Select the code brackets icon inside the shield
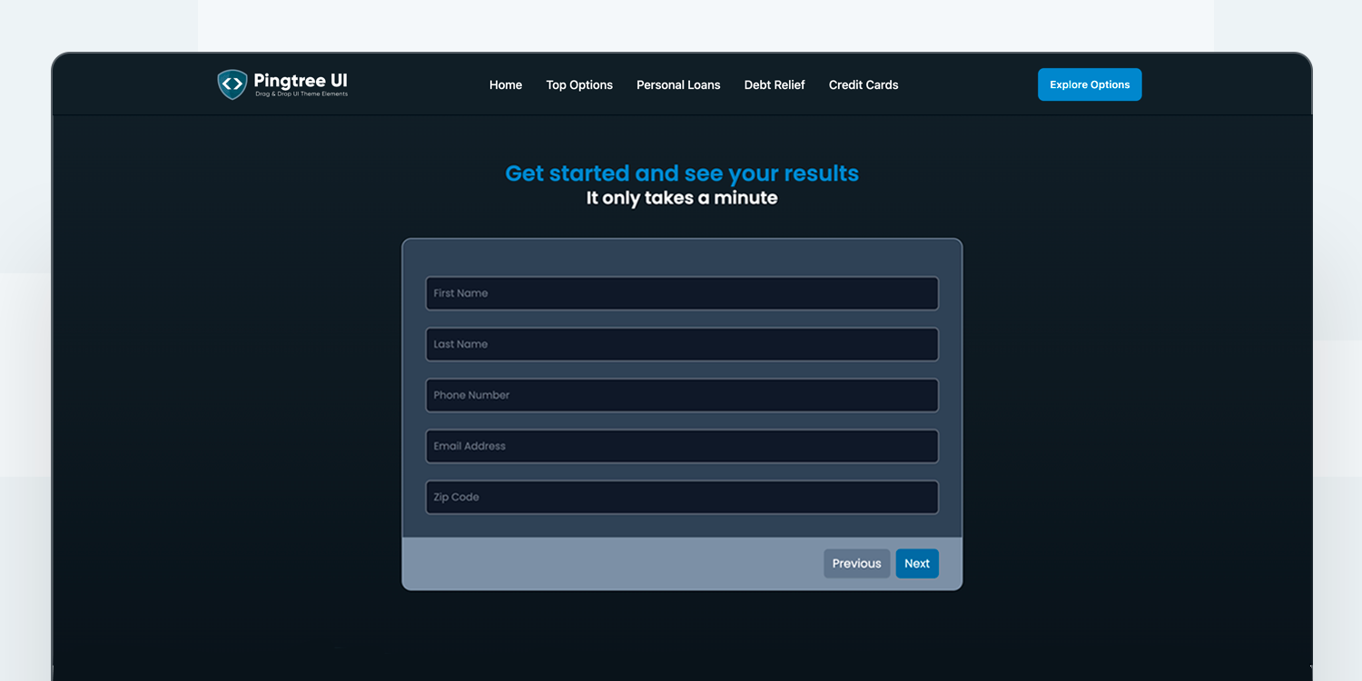1362x681 pixels. click(232, 83)
